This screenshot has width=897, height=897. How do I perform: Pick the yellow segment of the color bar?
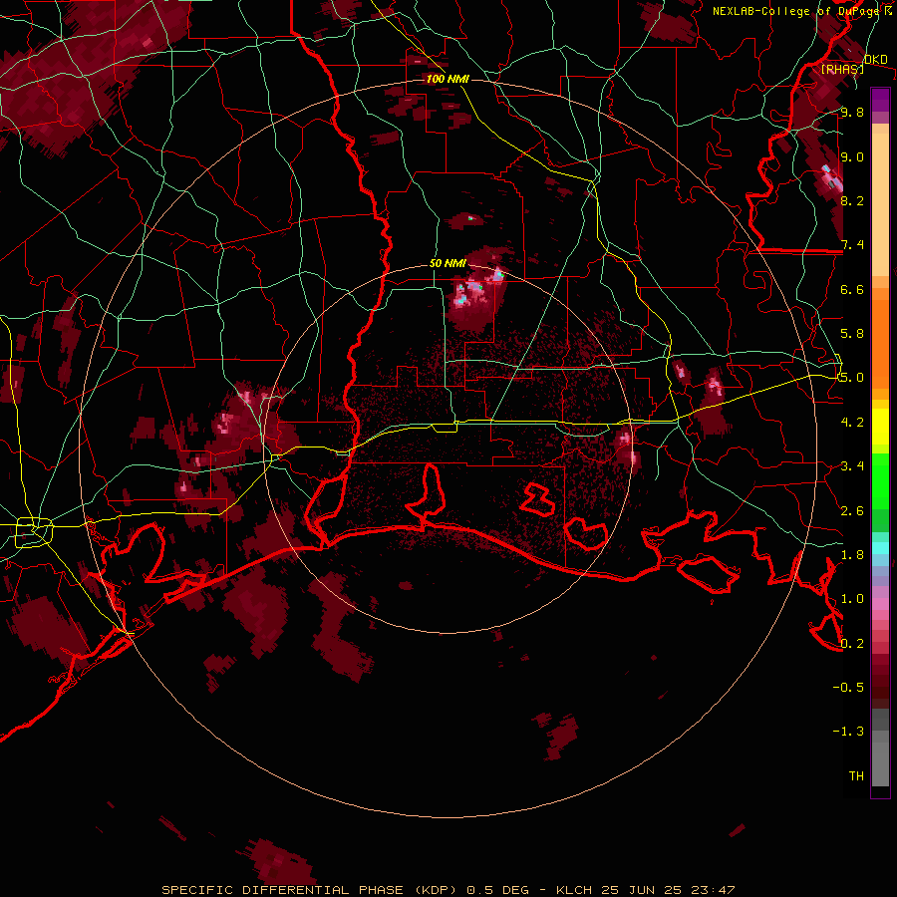[x=880, y=427]
